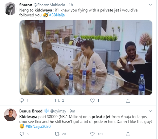Viewport: 158px width, 139px height.
Task: Open the #BBNaijia2020 hashtag link
Action: (38, 127)
